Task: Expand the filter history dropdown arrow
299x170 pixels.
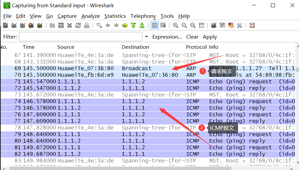Action: click(x=146, y=37)
